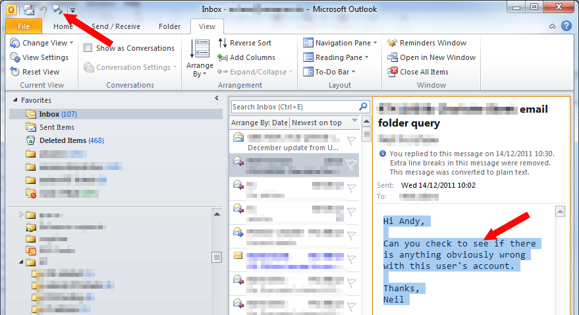579x315 pixels.
Task: Switch to the Folder tab
Action: [169, 26]
